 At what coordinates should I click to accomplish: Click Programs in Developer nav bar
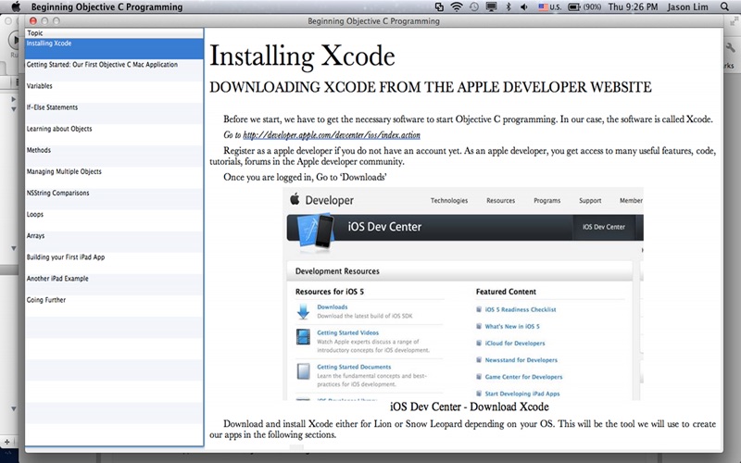546,200
